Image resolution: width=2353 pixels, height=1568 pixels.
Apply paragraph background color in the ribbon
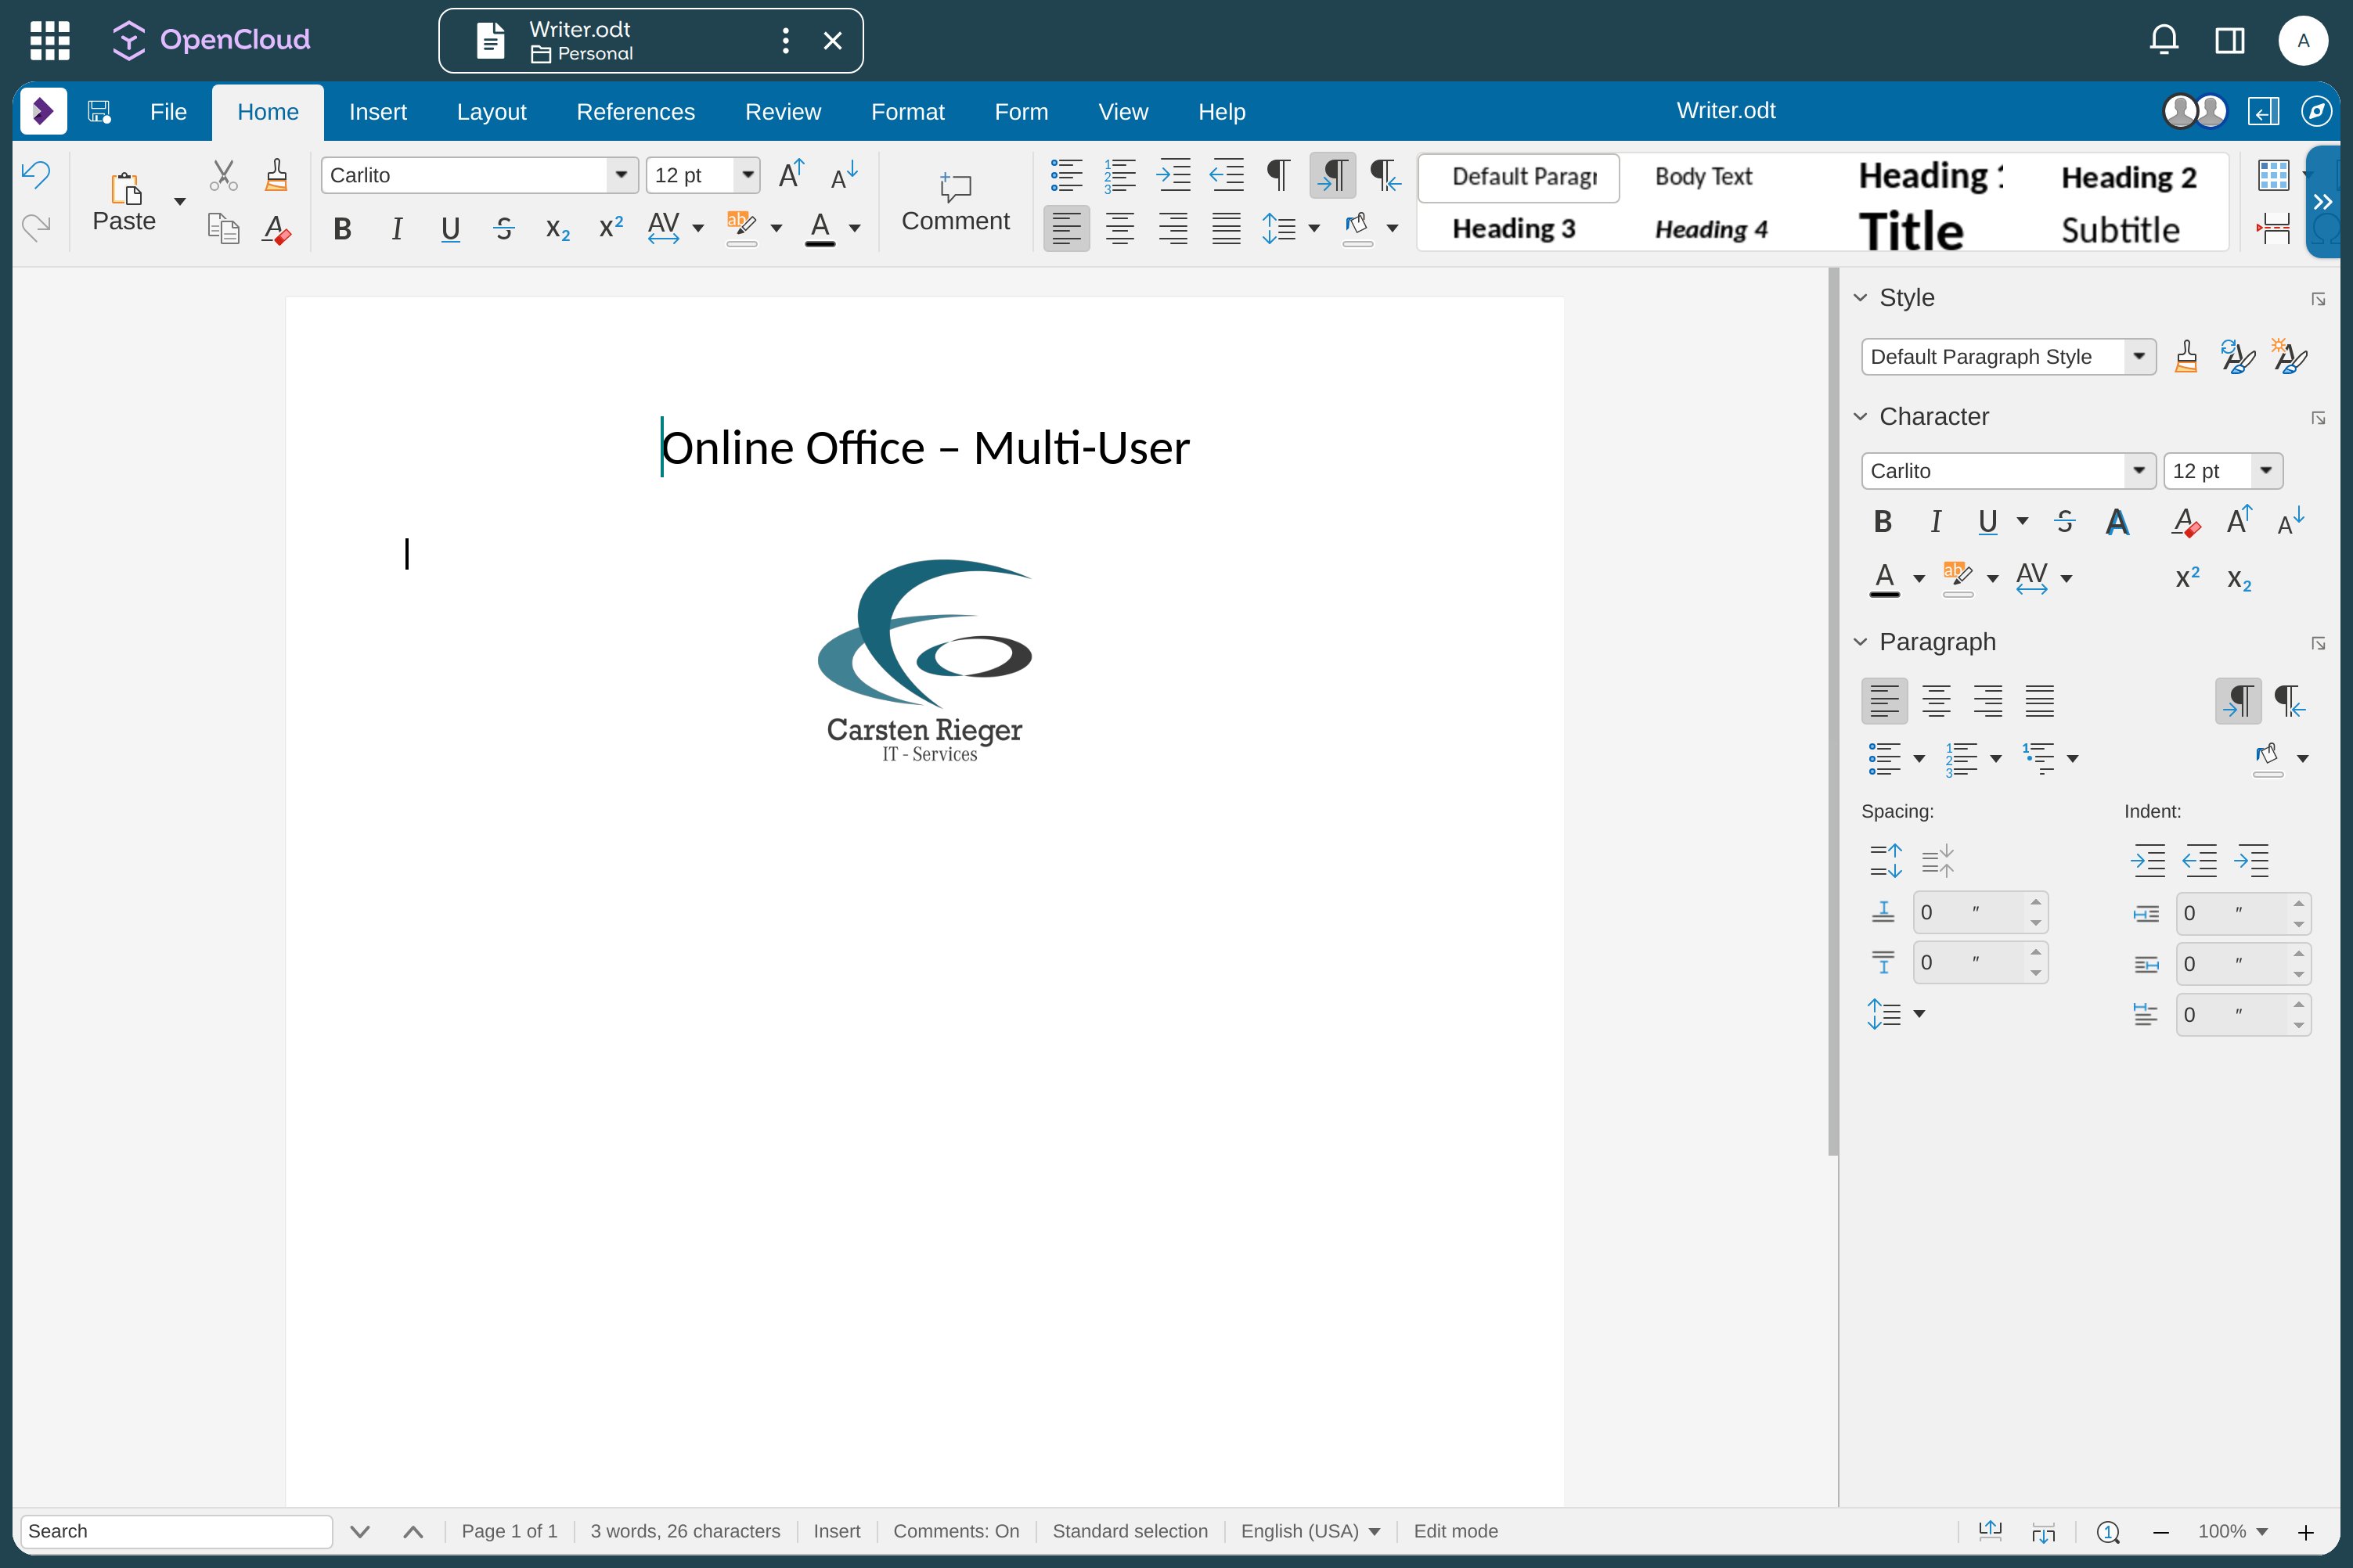click(x=1357, y=228)
